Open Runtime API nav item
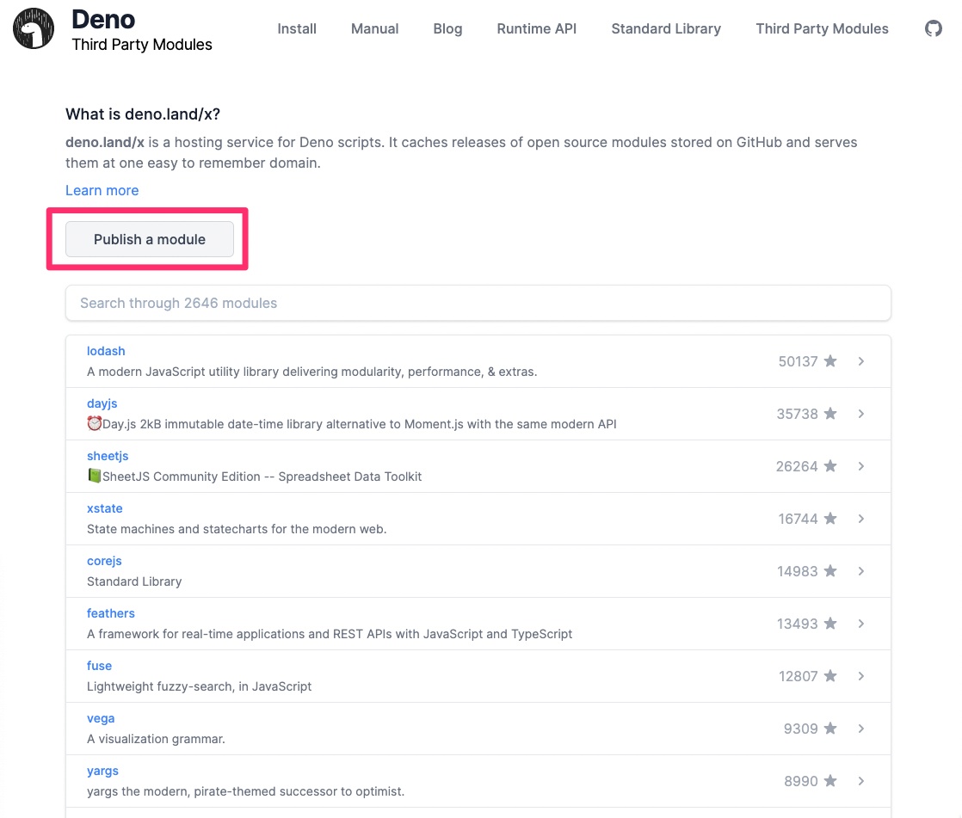962x818 pixels. (x=537, y=29)
